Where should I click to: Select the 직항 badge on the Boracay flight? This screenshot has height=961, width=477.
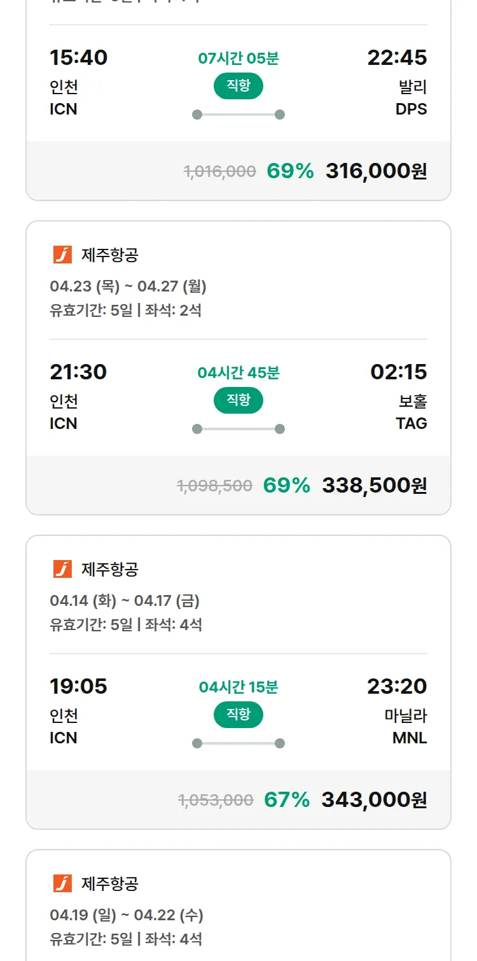coord(238,401)
